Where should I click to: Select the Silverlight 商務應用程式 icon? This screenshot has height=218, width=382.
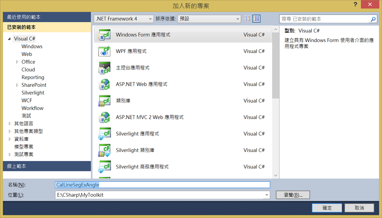(x=104, y=167)
